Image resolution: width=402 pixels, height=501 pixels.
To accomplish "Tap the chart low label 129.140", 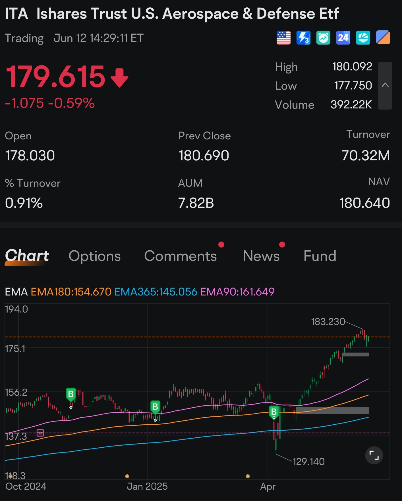I will tap(309, 462).
